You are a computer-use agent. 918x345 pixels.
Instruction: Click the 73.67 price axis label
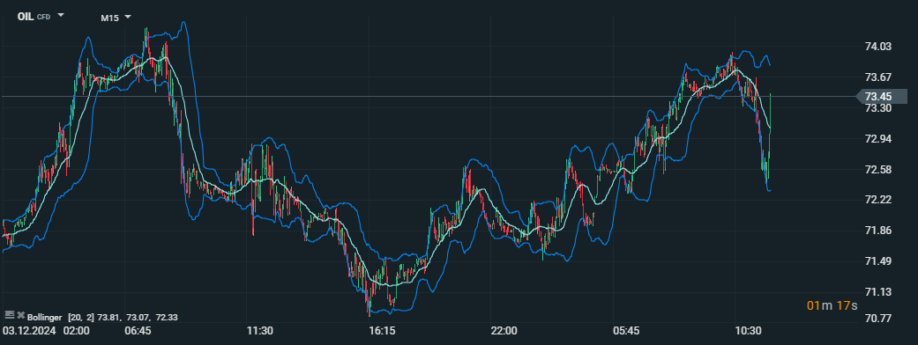point(877,77)
